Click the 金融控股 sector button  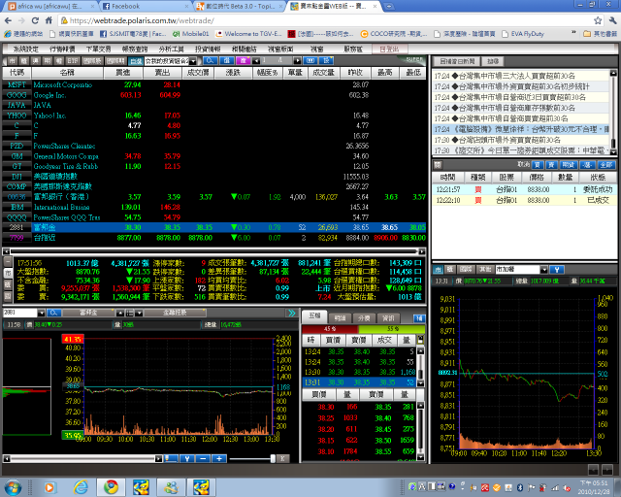tap(175, 313)
